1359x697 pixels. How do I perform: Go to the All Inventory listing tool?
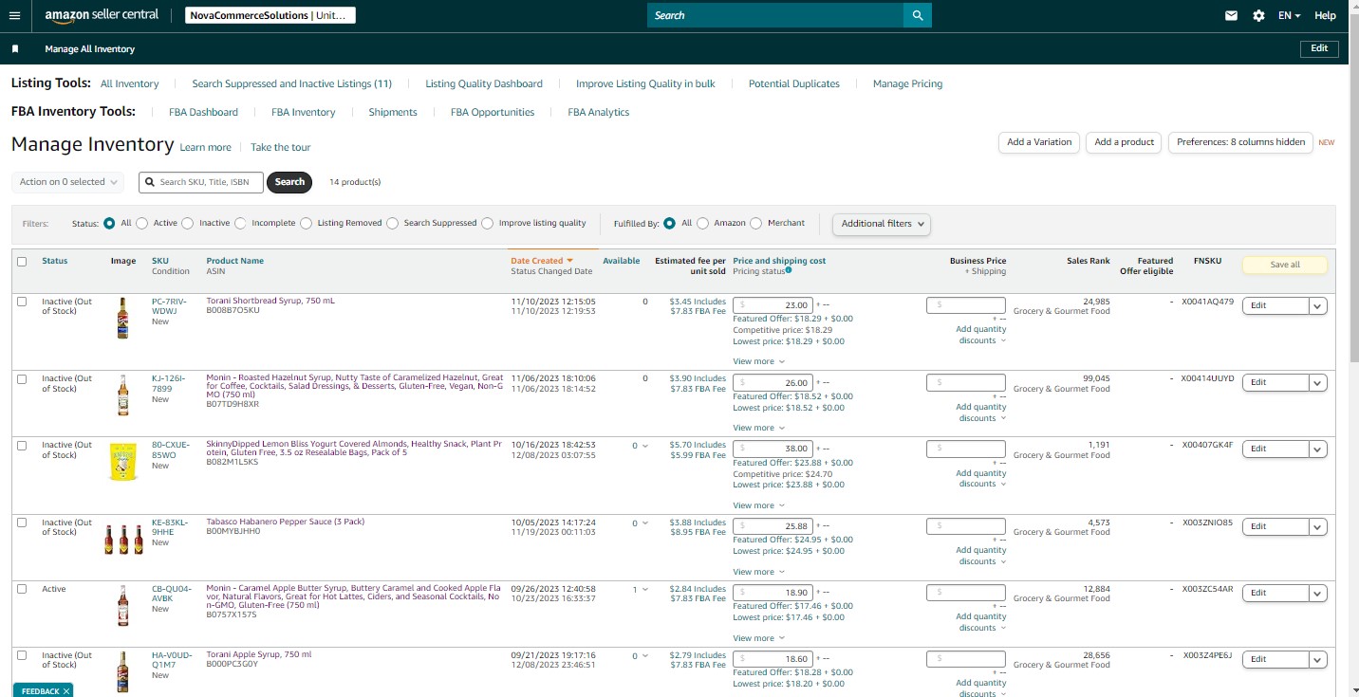point(130,83)
